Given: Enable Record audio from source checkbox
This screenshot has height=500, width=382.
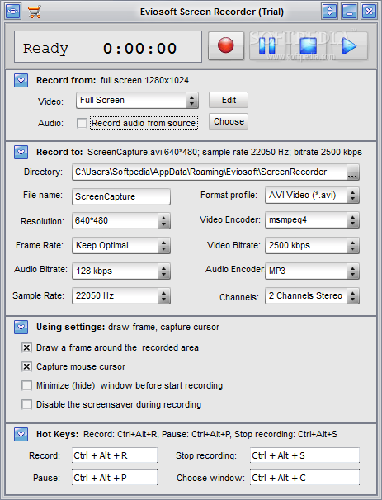Looking at the screenshot, I should pyautogui.click(x=82, y=123).
